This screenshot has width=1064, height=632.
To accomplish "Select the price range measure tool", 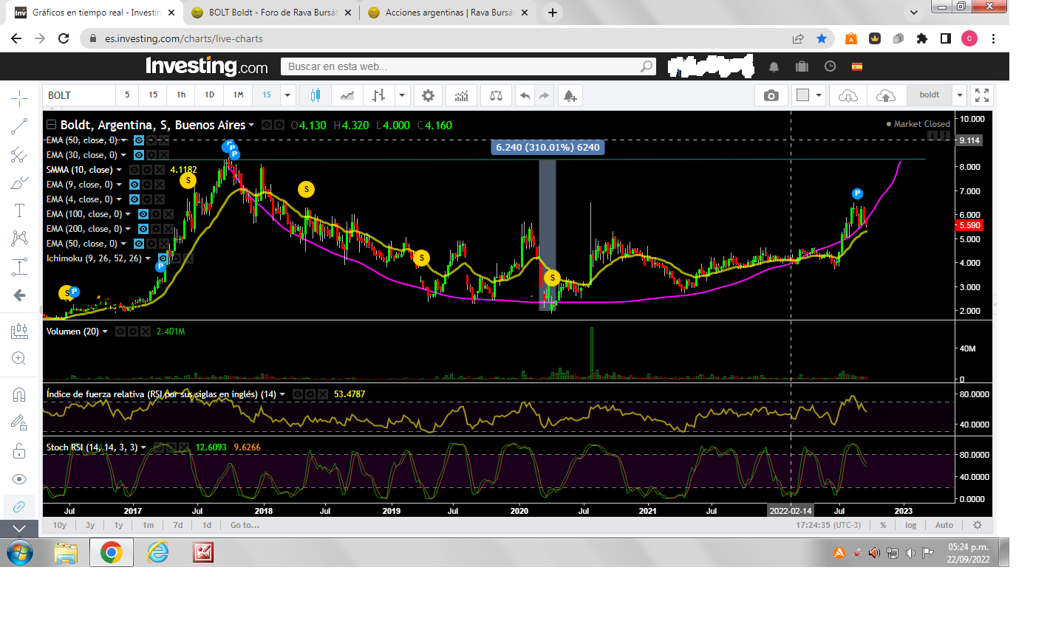I will tap(19, 267).
